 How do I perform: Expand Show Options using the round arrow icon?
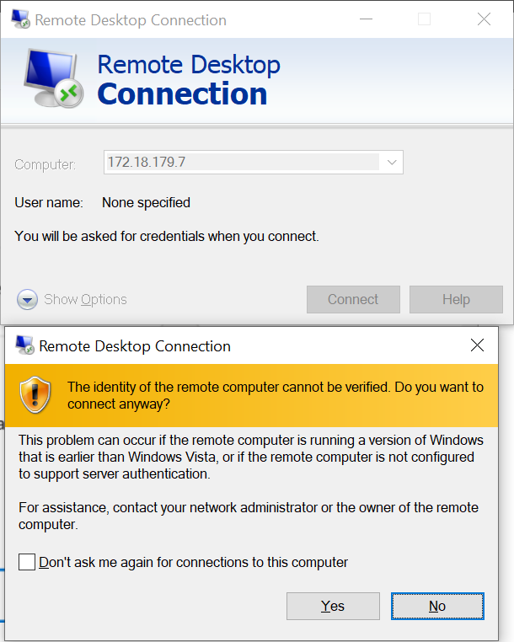pos(28,299)
